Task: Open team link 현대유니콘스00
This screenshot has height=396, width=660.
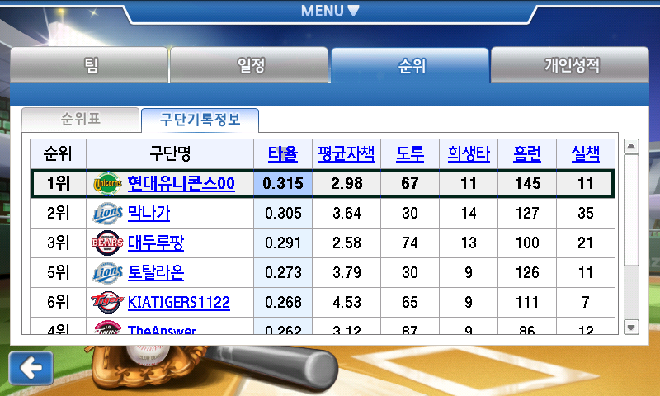Action: pyautogui.click(x=181, y=183)
